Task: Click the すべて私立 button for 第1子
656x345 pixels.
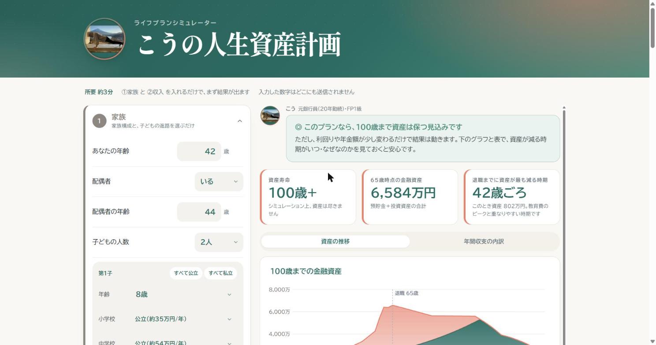Action: 220,273
